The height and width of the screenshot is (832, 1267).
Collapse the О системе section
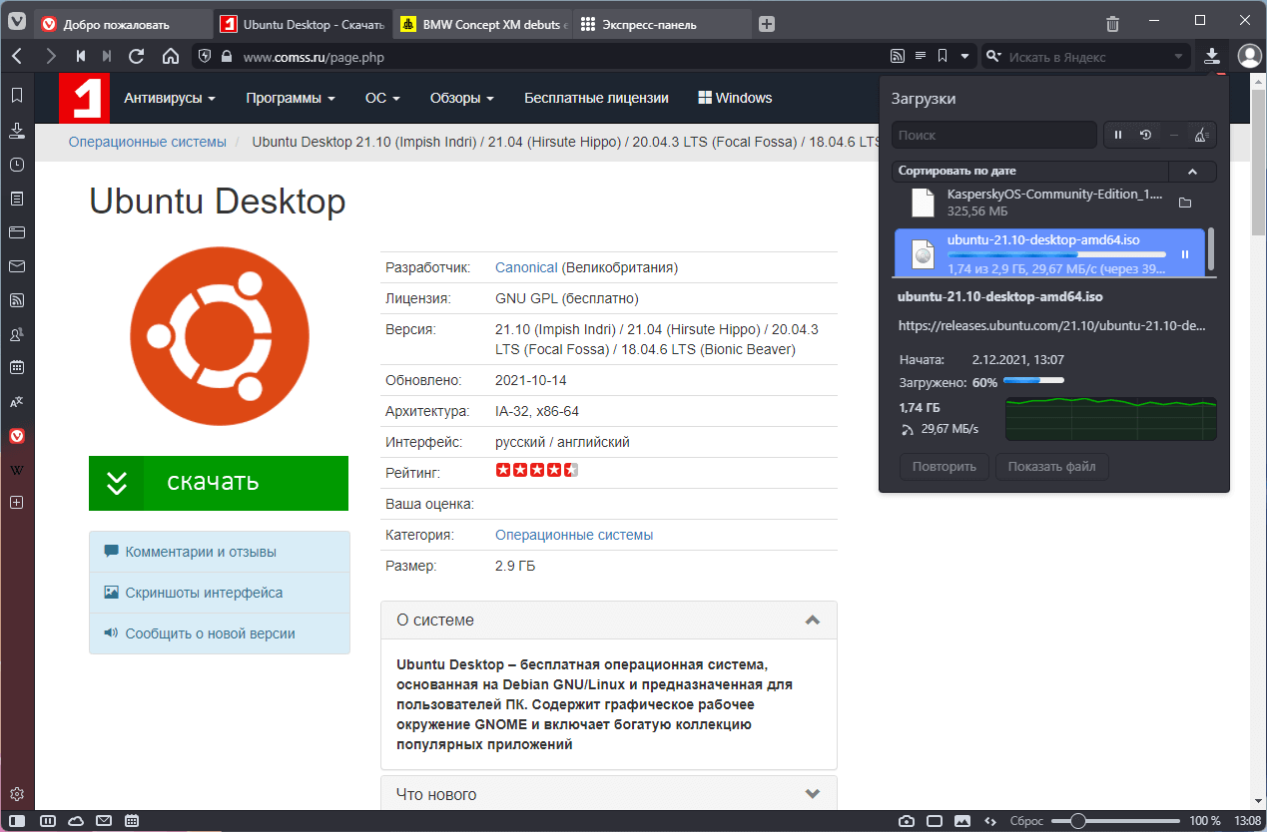click(609, 621)
